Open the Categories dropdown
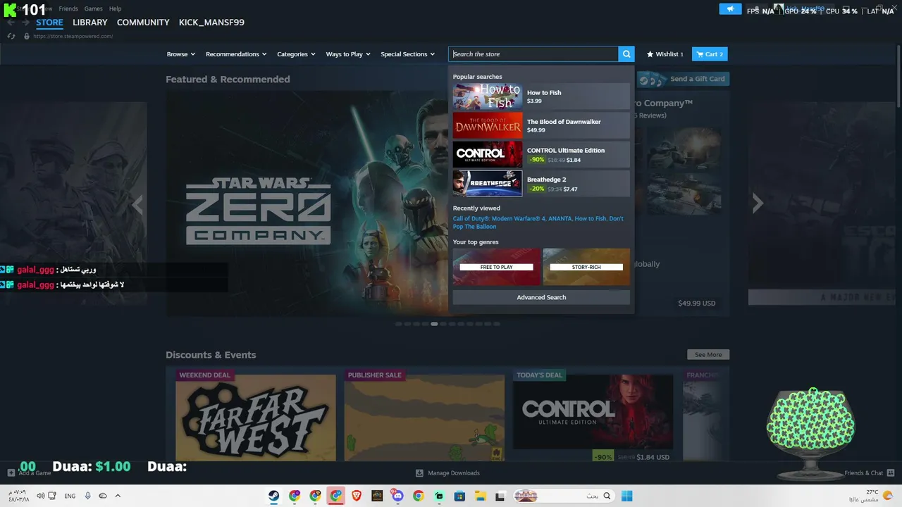Viewport: 902px width, 507px height. pos(296,54)
